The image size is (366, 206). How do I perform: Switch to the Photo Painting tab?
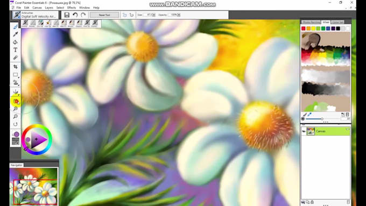click(x=311, y=22)
